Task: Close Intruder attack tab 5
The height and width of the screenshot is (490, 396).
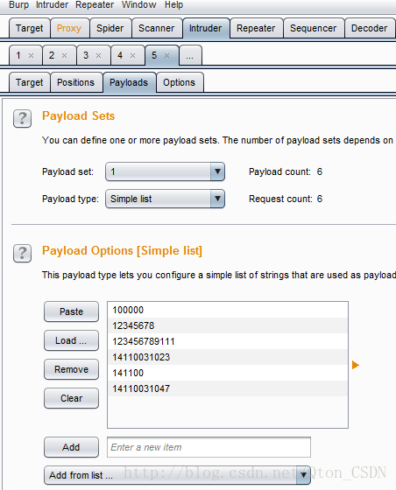Action: pyautogui.click(x=167, y=56)
